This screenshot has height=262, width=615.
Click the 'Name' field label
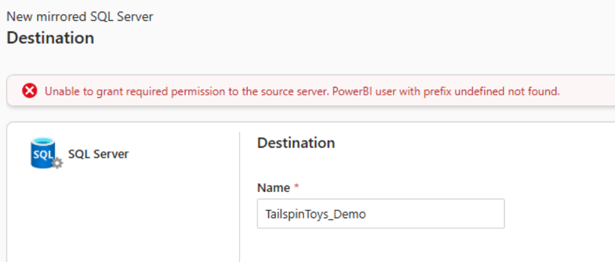[x=274, y=188]
